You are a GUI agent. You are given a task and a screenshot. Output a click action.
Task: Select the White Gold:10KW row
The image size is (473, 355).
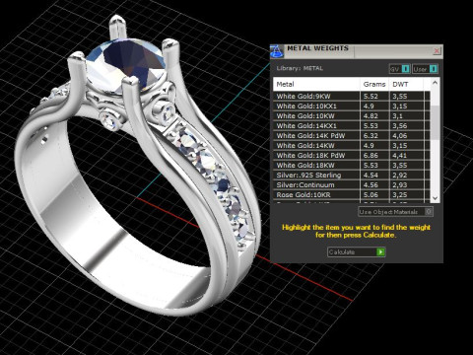pos(352,116)
